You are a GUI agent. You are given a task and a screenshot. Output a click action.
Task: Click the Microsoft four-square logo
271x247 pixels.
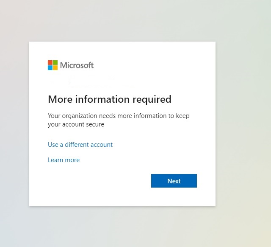[53, 65]
